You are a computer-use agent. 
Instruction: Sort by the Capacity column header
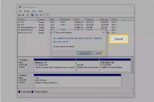tap(93, 19)
